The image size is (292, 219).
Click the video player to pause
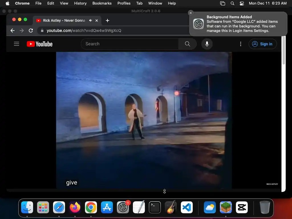coord(144,120)
